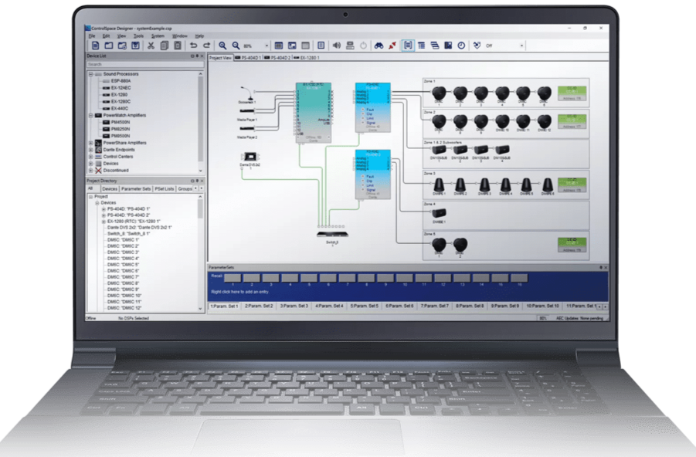Click the Cut scissors icon
This screenshot has height=457, width=696.
point(151,46)
